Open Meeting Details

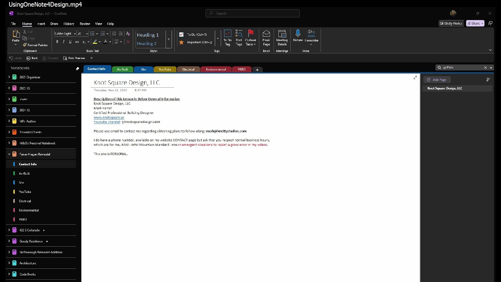coord(282,38)
